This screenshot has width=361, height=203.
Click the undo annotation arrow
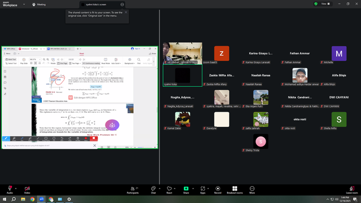(61, 139)
